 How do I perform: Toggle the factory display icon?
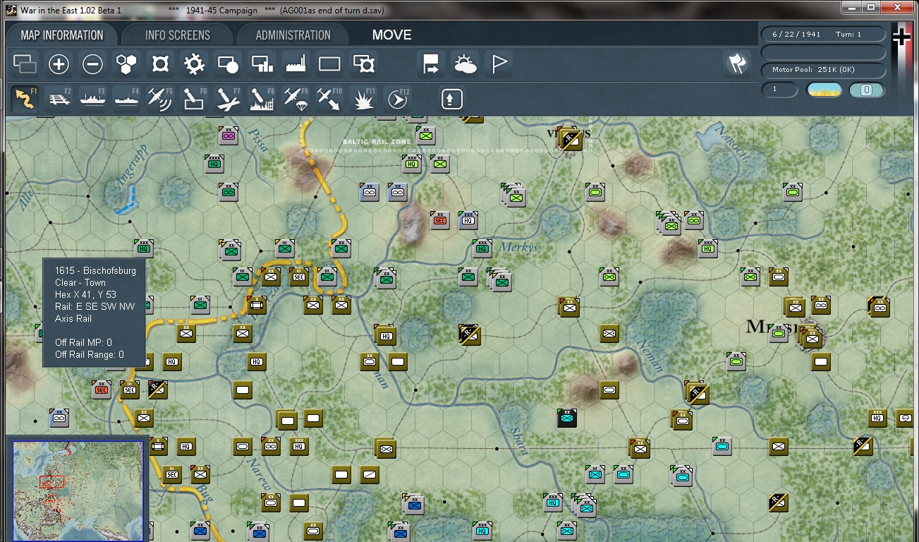(x=296, y=64)
